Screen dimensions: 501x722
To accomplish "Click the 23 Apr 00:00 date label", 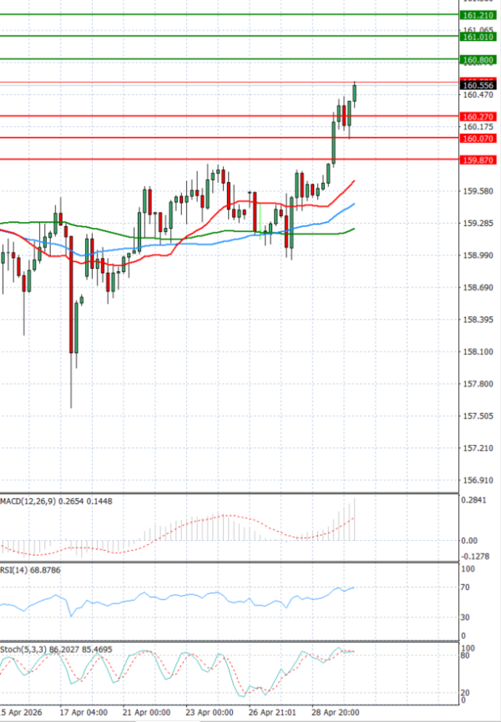I will [x=210, y=714].
